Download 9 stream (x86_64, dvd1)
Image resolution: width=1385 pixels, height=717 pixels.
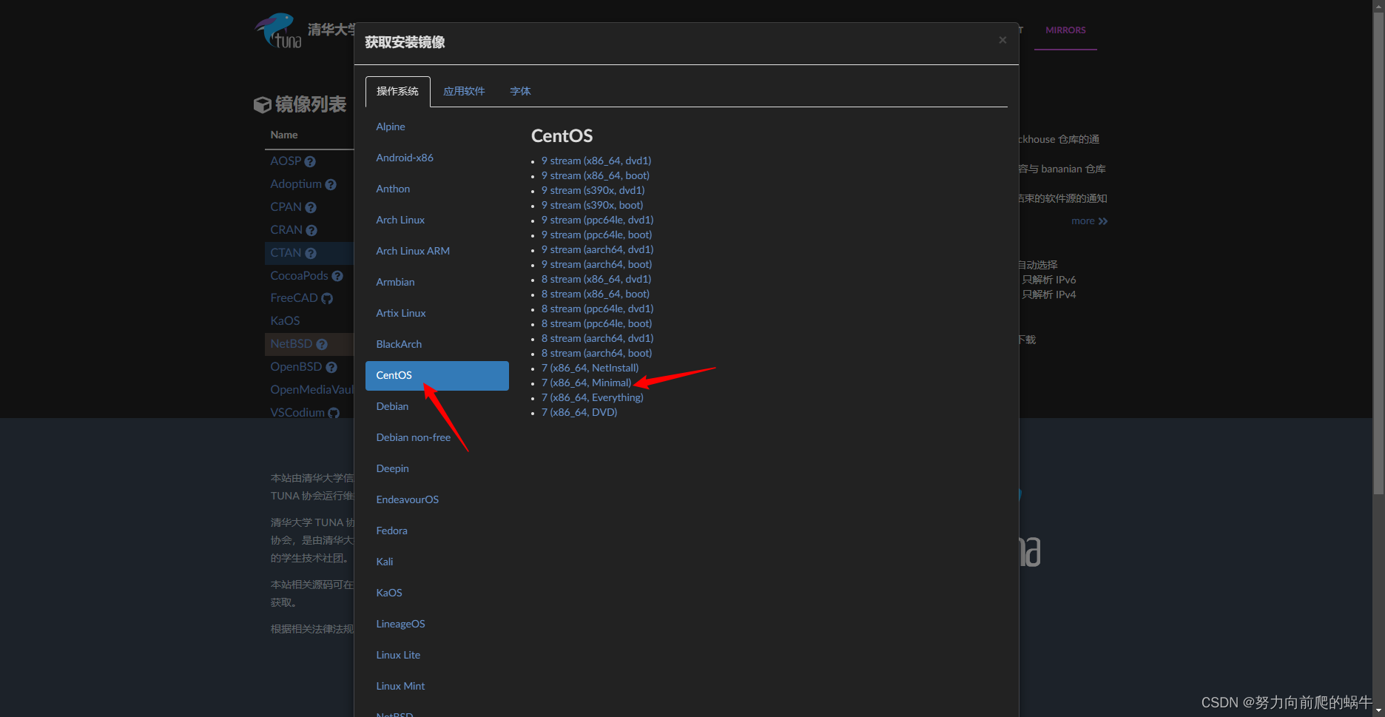[x=596, y=161]
